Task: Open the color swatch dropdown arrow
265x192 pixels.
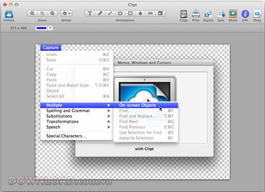Action: tap(50, 28)
